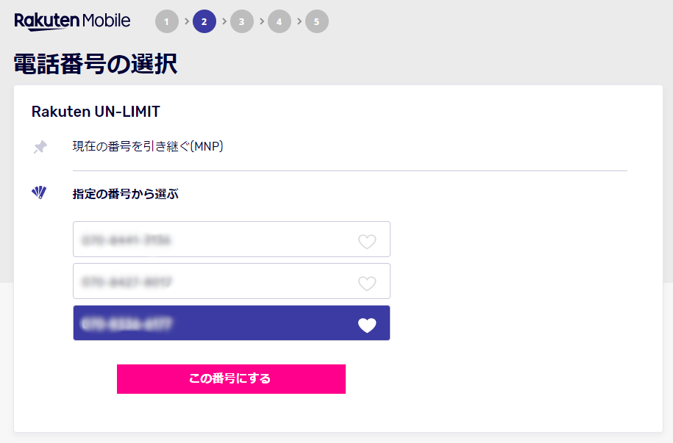Click the fan-shaped icon beside number selection
673x443 pixels.
39,192
